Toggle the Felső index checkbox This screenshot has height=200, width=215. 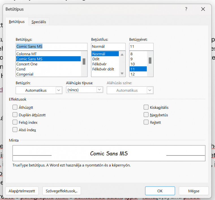pos(15,122)
